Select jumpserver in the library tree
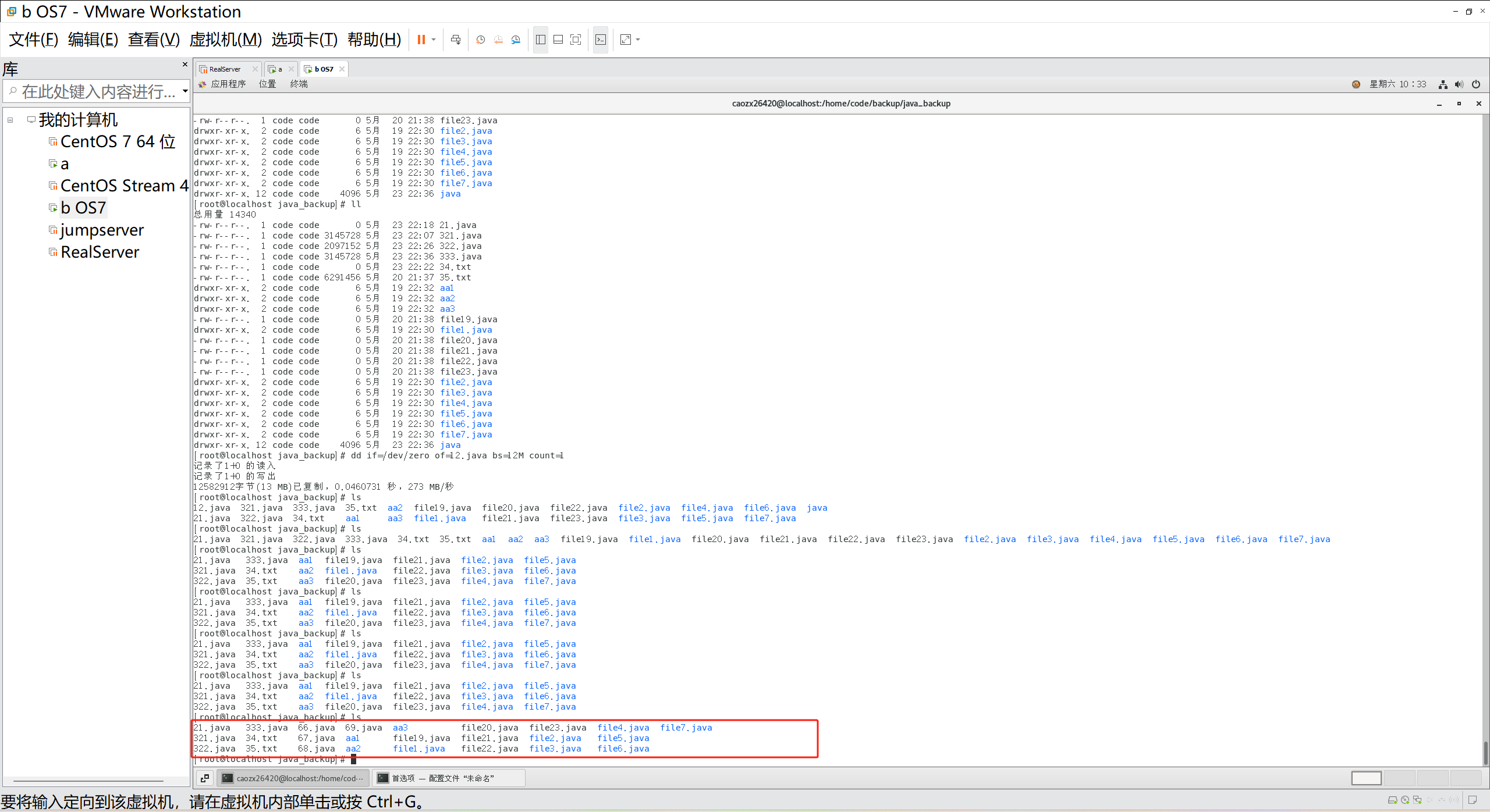 (102, 230)
